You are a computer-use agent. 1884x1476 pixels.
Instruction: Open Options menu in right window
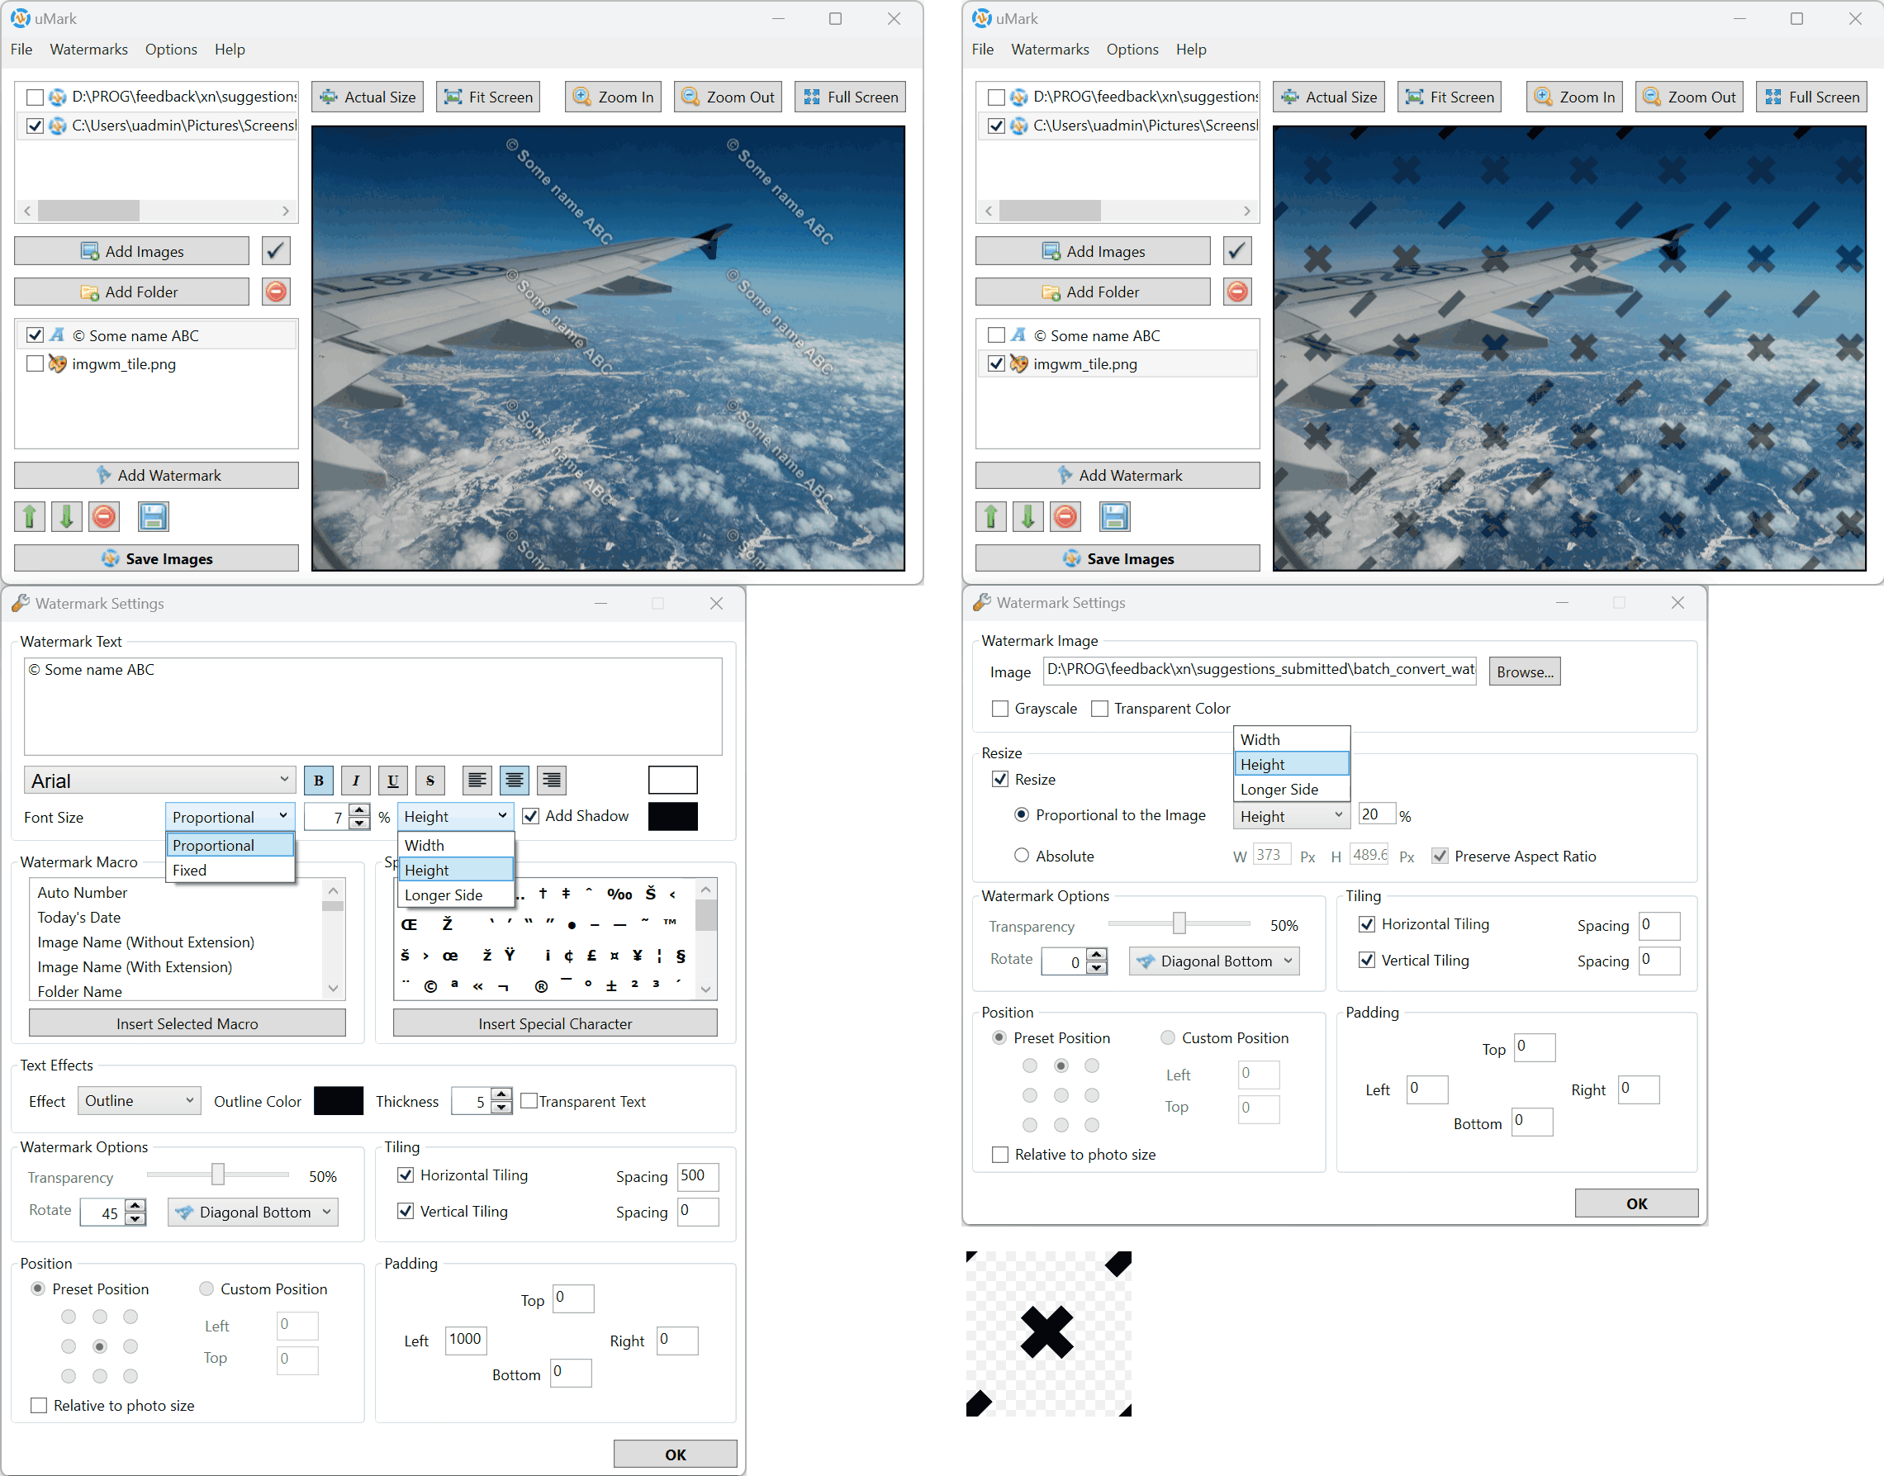[x=1132, y=50]
